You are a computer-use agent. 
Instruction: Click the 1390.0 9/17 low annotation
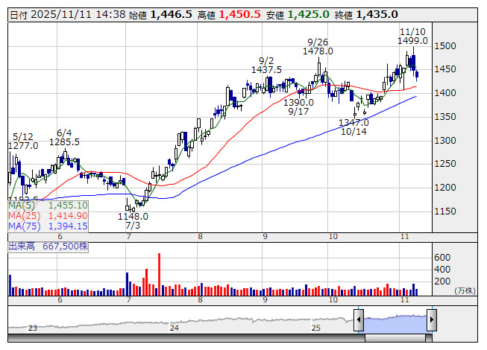298,106
